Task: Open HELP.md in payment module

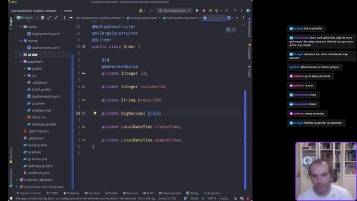Action: pos(37,117)
